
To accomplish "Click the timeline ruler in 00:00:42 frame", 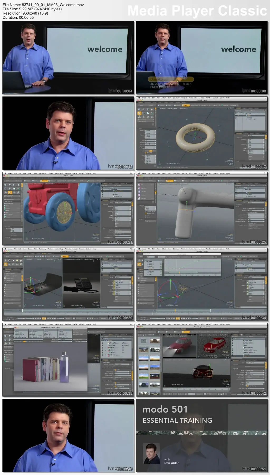I will point(196,389).
